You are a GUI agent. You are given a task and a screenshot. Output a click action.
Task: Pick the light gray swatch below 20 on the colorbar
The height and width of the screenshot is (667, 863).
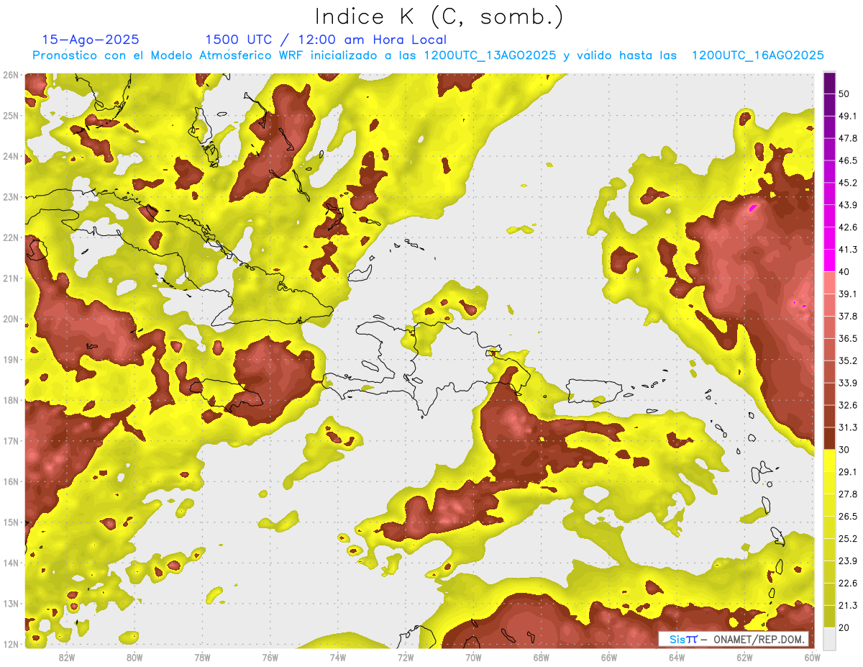point(829,638)
